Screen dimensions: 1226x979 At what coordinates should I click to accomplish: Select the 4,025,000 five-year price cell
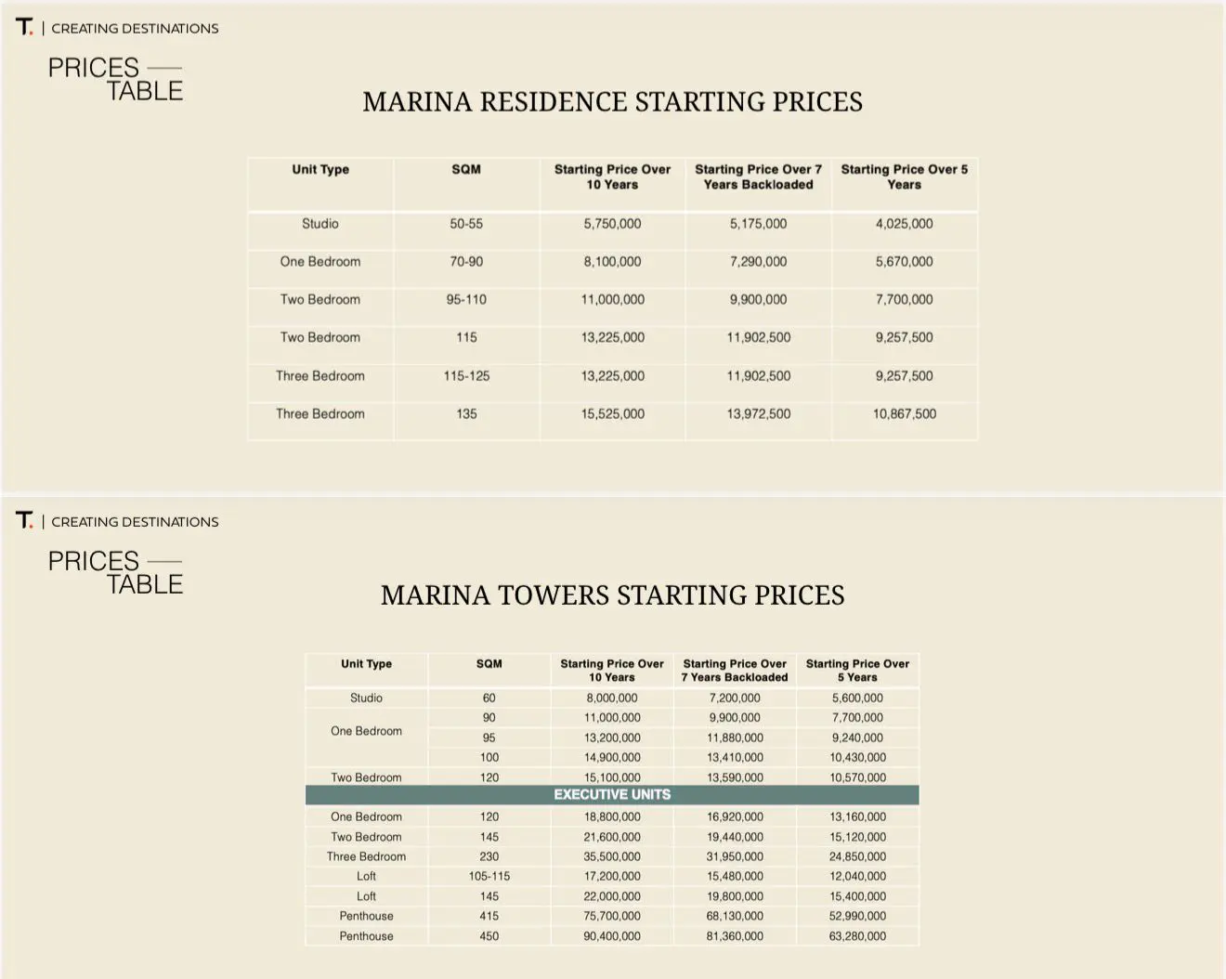[x=904, y=224]
